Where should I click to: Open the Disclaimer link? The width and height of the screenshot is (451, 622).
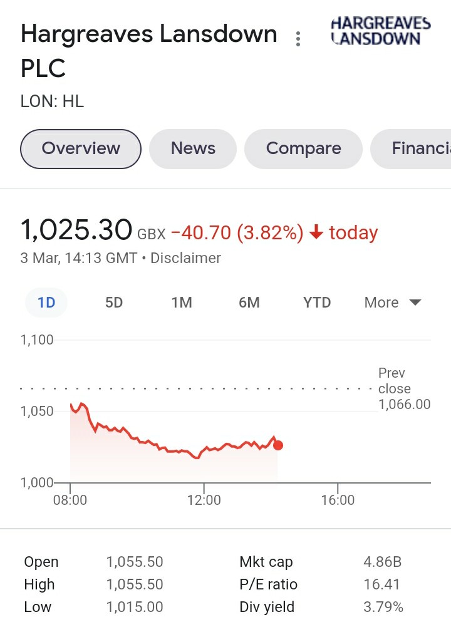point(185,258)
